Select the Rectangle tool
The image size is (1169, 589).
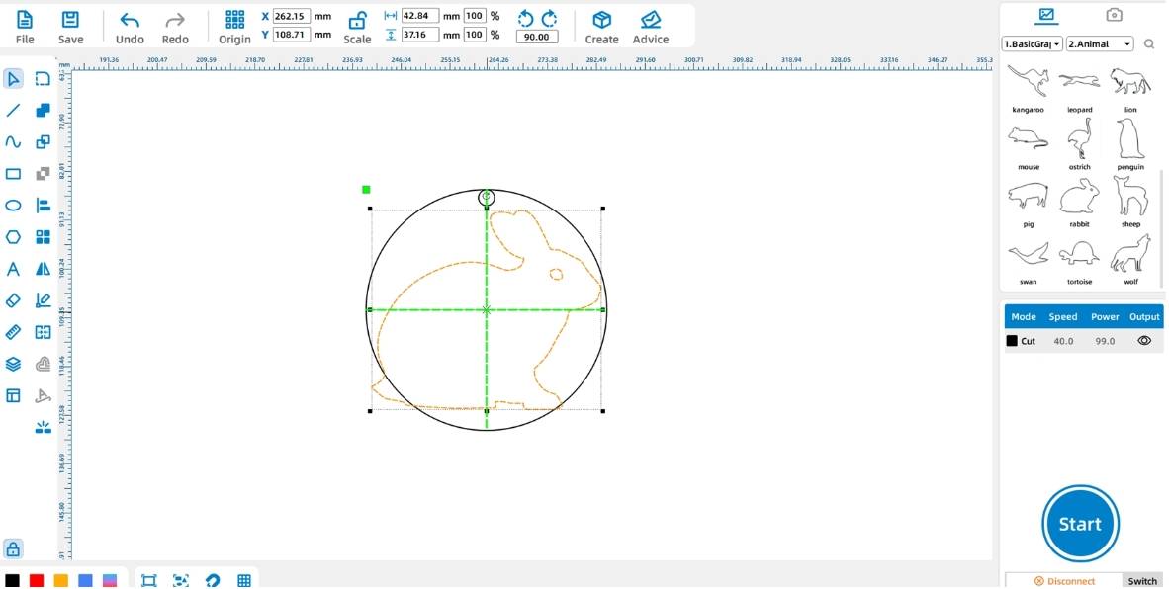tap(14, 174)
